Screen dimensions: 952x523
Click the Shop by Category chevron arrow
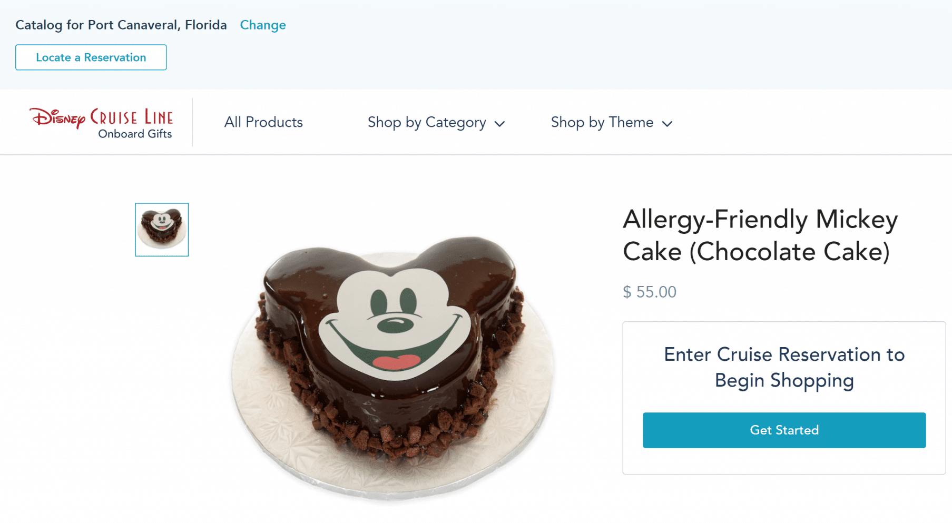[x=499, y=124]
